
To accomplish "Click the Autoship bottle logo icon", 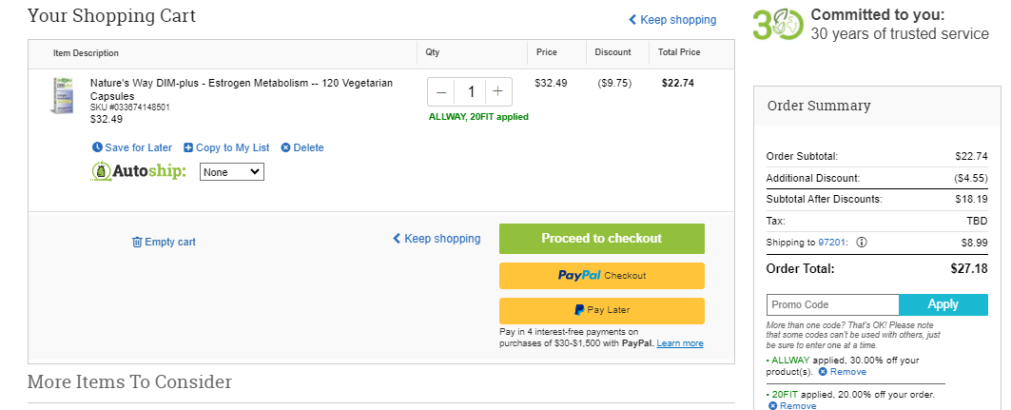I will [x=101, y=171].
